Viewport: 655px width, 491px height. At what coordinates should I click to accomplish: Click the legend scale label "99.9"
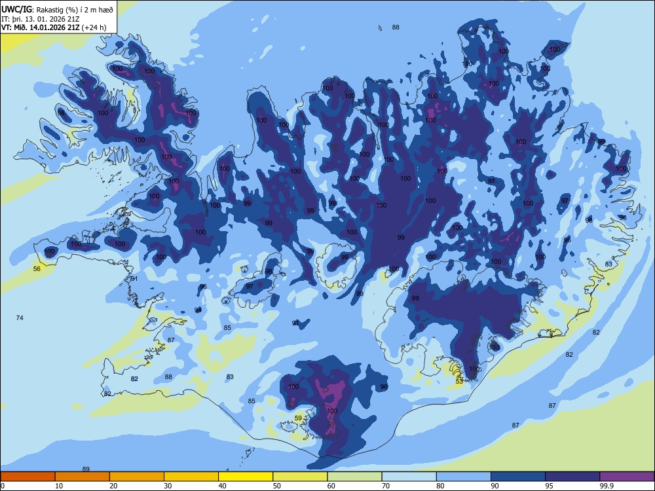607,486
